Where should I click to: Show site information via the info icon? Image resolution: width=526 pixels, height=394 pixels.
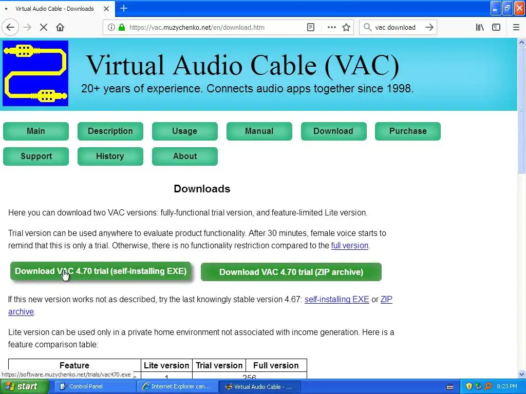click(x=111, y=27)
